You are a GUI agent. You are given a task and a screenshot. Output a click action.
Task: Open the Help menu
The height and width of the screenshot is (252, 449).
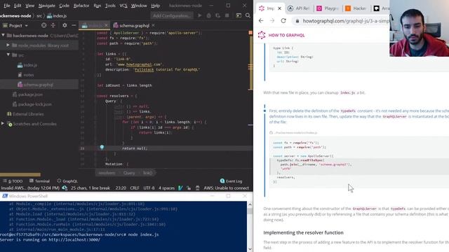[156, 6]
